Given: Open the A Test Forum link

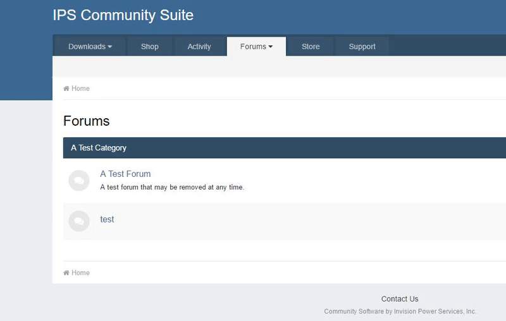Looking at the screenshot, I should click(125, 174).
